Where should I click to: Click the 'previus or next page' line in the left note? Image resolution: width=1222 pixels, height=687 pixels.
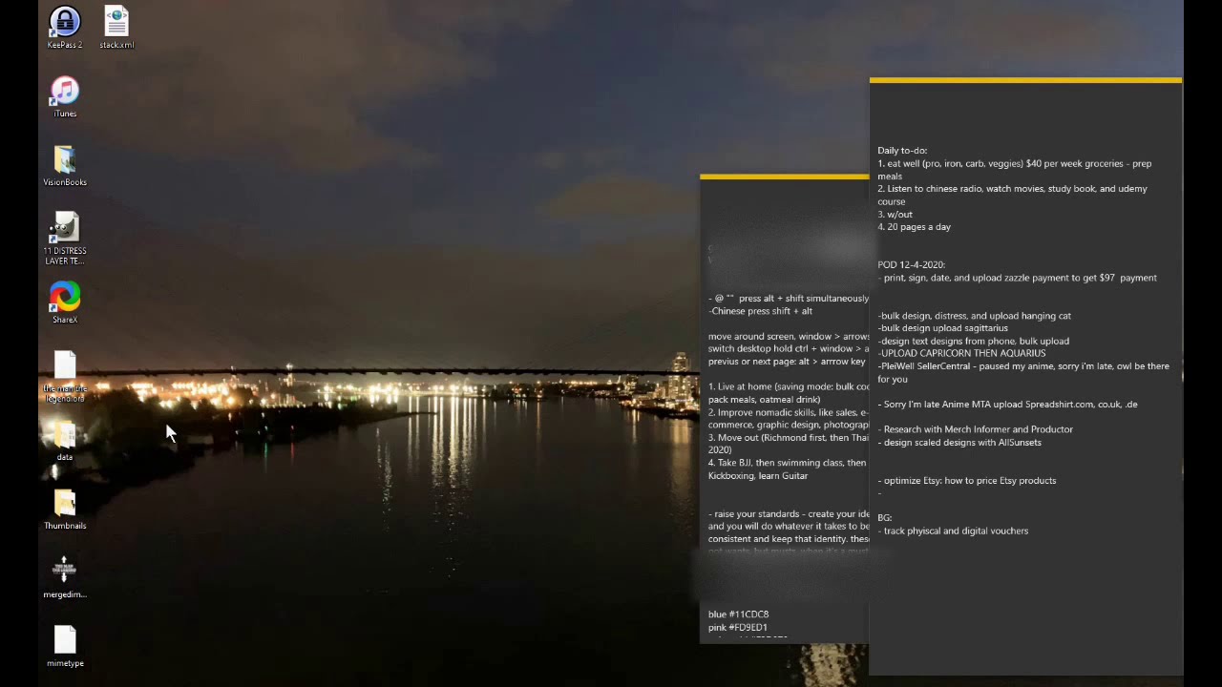click(787, 362)
